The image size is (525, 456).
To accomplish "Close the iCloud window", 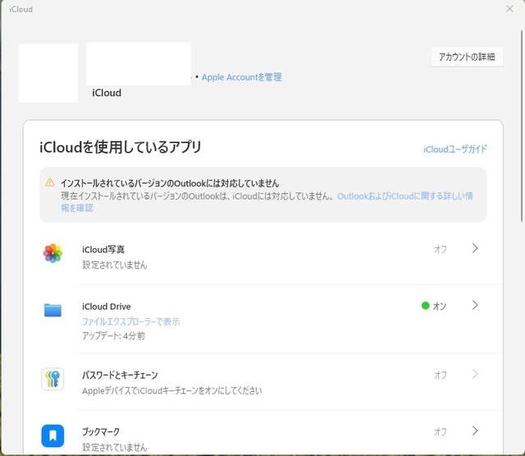I will [509, 9].
